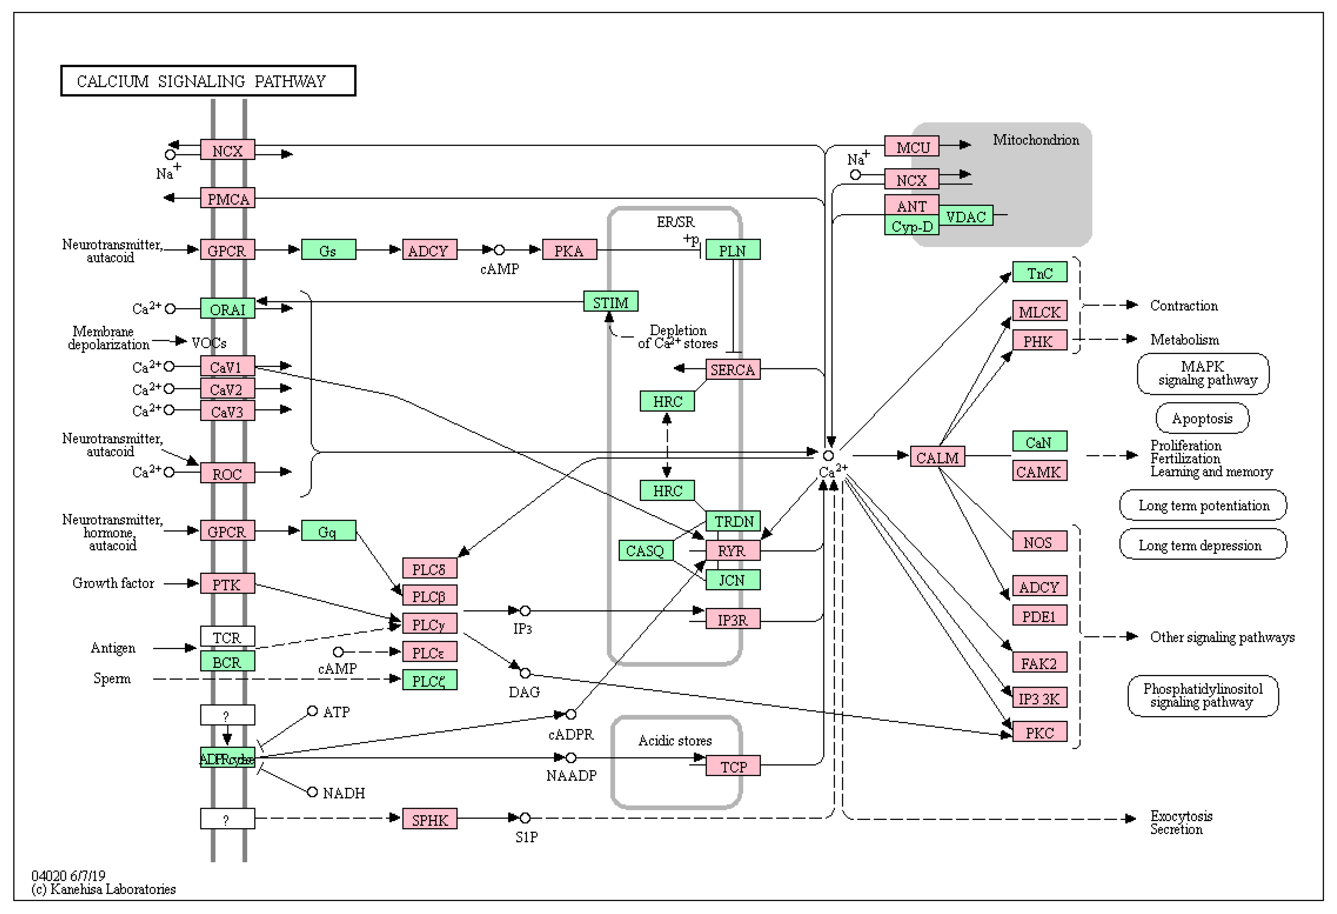Click the ORAI channel node

(228, 309)
